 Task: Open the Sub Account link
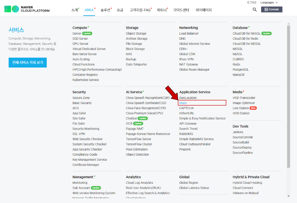point(81,188)
